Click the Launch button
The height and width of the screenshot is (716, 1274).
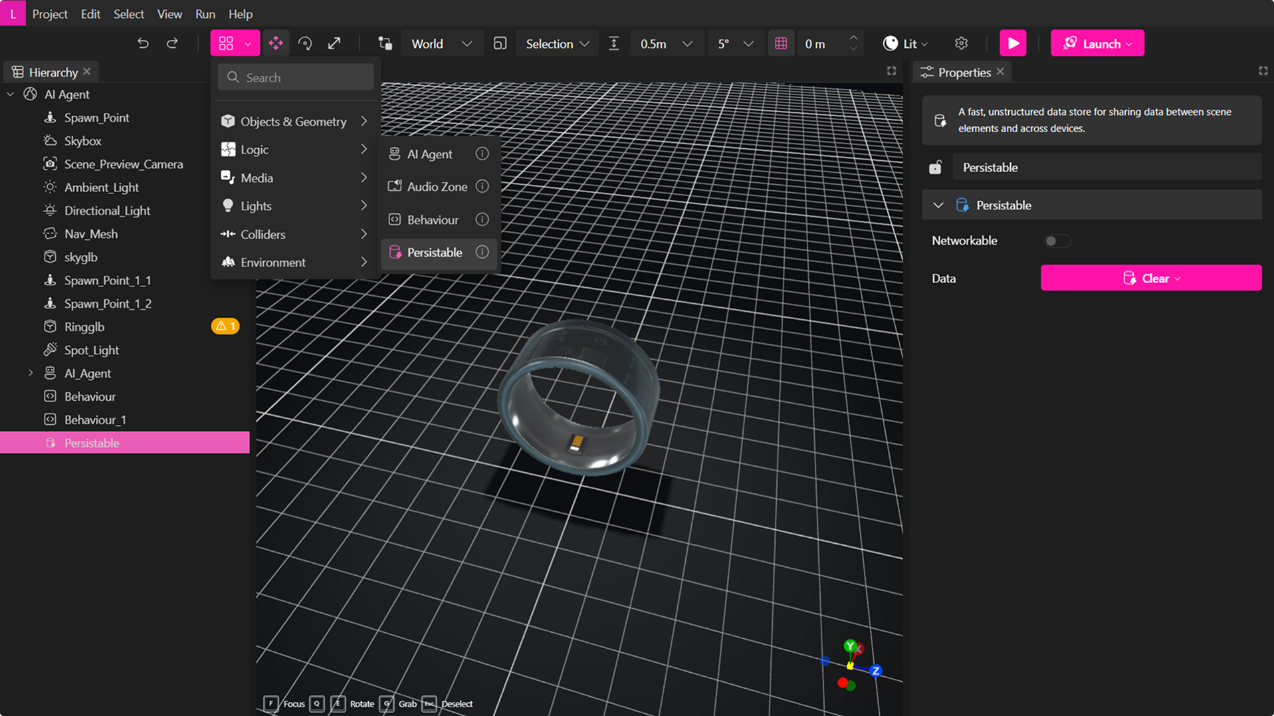tap(1097, 43)
